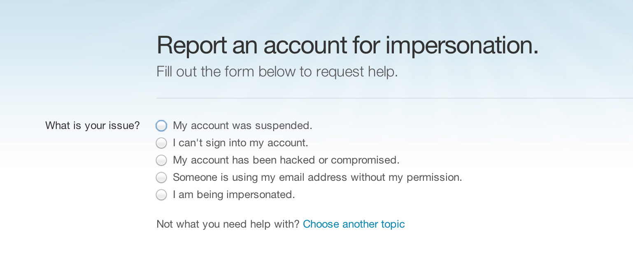Click the 'My account has been hacked or compromised.' label
This screenshot has height=272, width=633.
[x=286, y=160]
